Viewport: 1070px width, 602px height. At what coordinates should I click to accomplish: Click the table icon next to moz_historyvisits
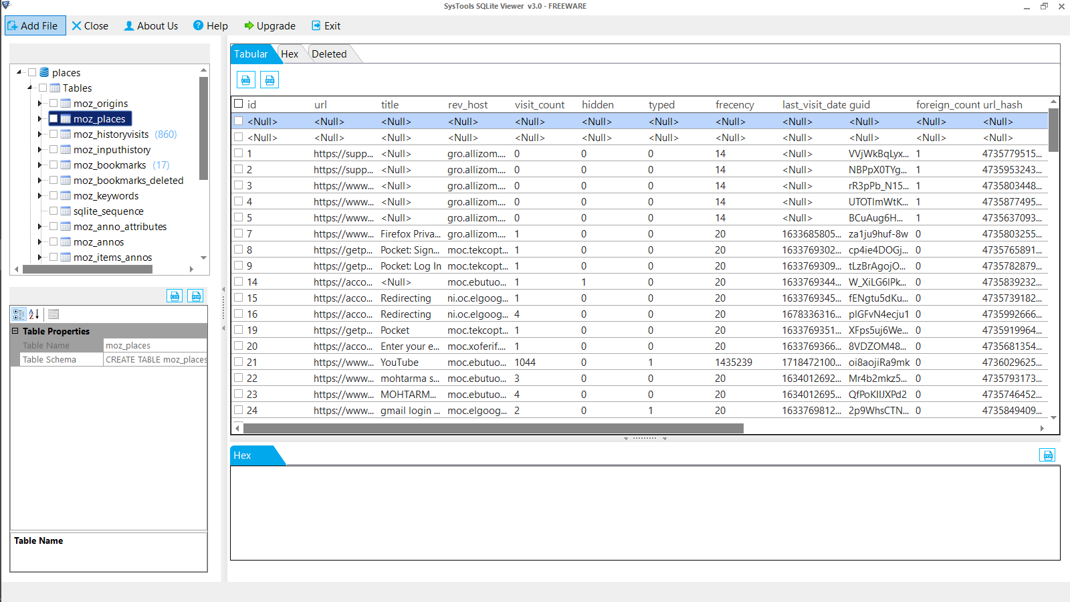pos(66,134)
